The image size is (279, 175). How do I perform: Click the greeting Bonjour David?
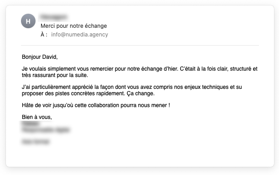pyautogui.click(x=40, y=57)
